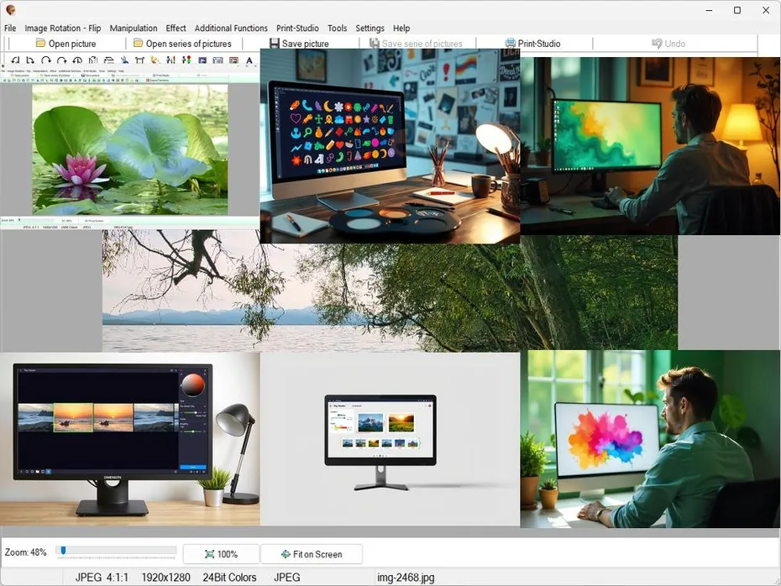Screen dimensions: 781x586
Task: Open the Settings menu
Action: click(370, 29)
